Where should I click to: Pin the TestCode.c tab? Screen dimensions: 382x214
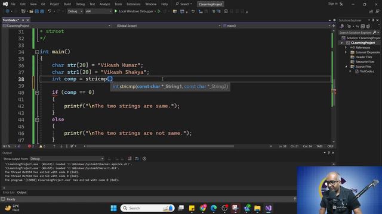pos(23,20)
